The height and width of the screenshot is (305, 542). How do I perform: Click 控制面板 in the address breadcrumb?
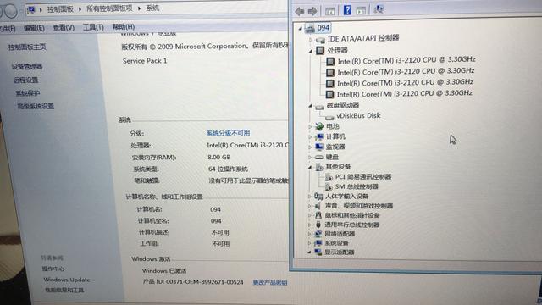(x=60, y=9)
